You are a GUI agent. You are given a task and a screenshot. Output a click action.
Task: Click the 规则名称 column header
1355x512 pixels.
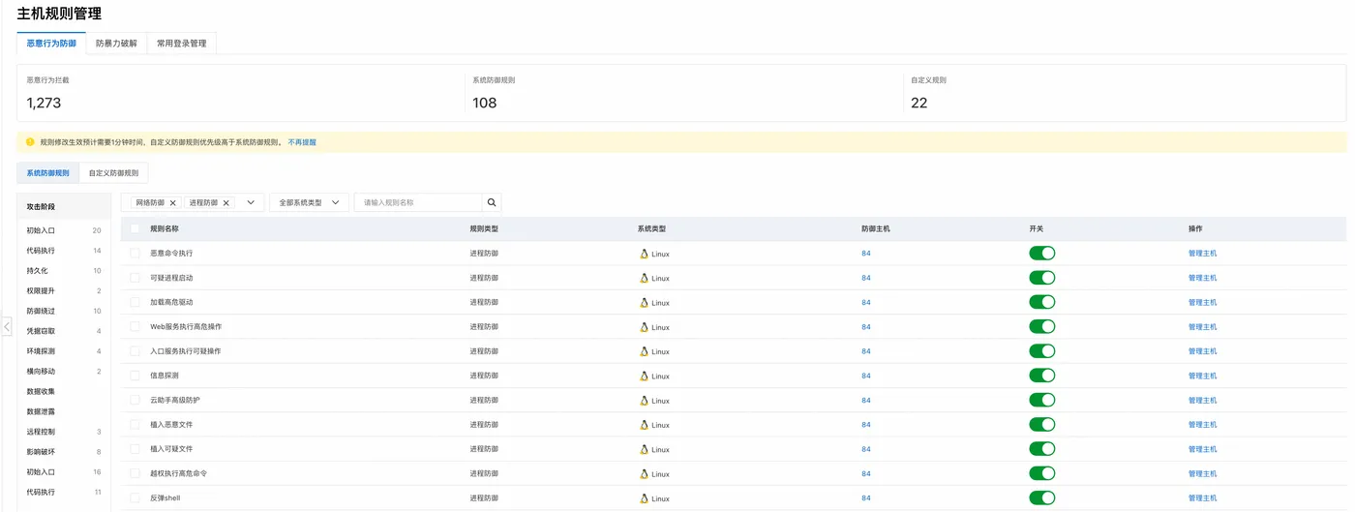pos(165,228)
